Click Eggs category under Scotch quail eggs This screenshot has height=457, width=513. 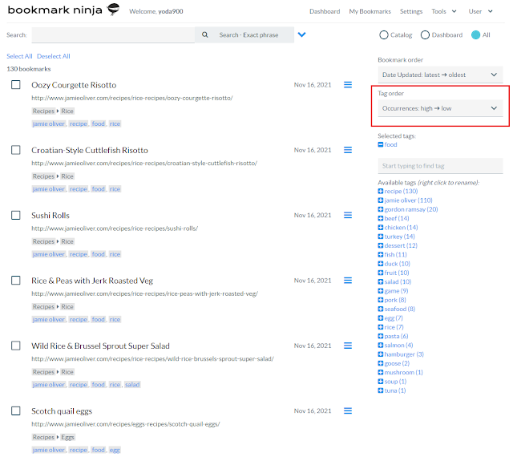[67, 437]
